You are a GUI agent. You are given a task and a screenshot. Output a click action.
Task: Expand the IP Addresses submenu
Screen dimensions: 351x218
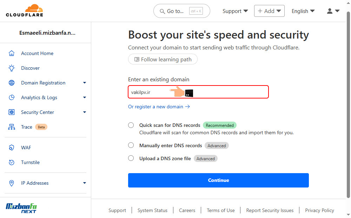coord(84,183)
